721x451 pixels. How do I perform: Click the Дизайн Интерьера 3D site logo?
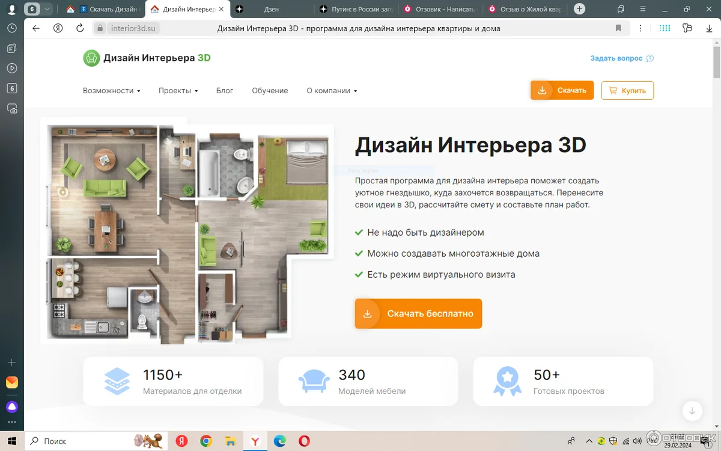tap(147, 58)
